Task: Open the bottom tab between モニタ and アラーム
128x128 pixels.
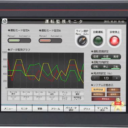Action: [x=40, y=108]
